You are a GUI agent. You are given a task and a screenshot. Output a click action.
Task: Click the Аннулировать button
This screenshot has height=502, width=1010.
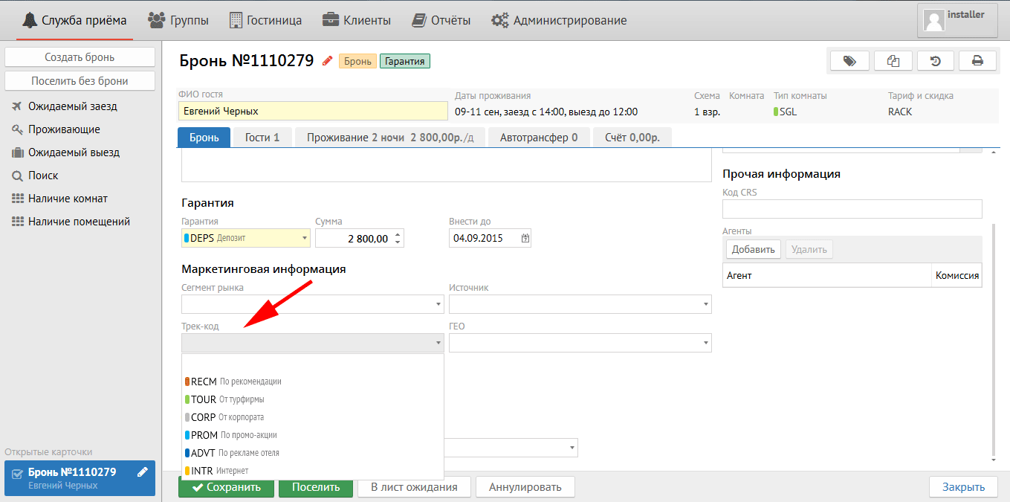[x=525, y=487]
